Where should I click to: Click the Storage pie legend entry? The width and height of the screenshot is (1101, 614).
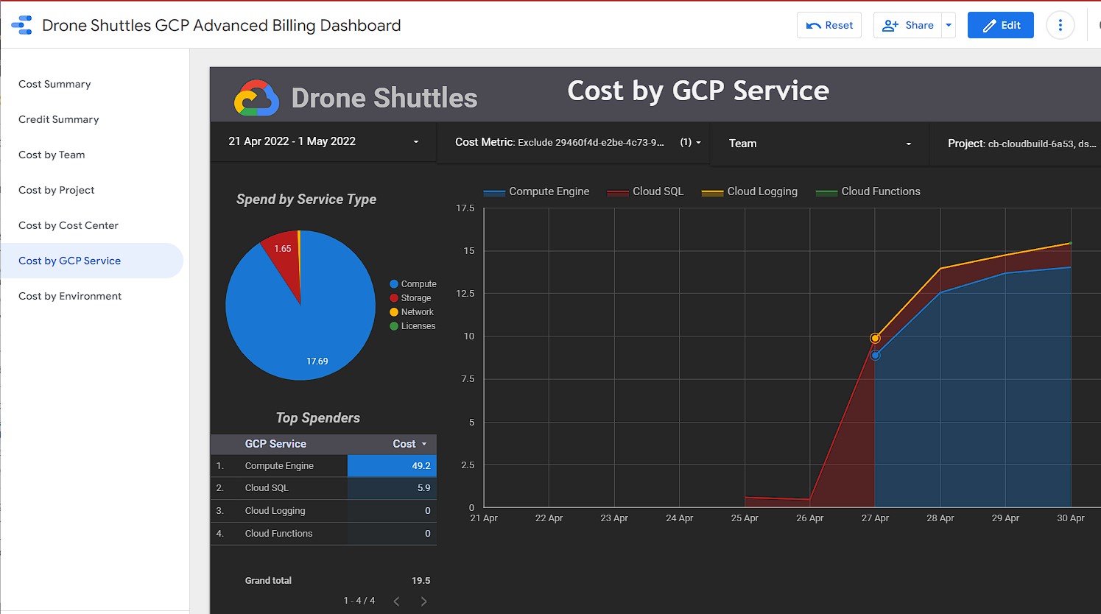pos(410,298)
